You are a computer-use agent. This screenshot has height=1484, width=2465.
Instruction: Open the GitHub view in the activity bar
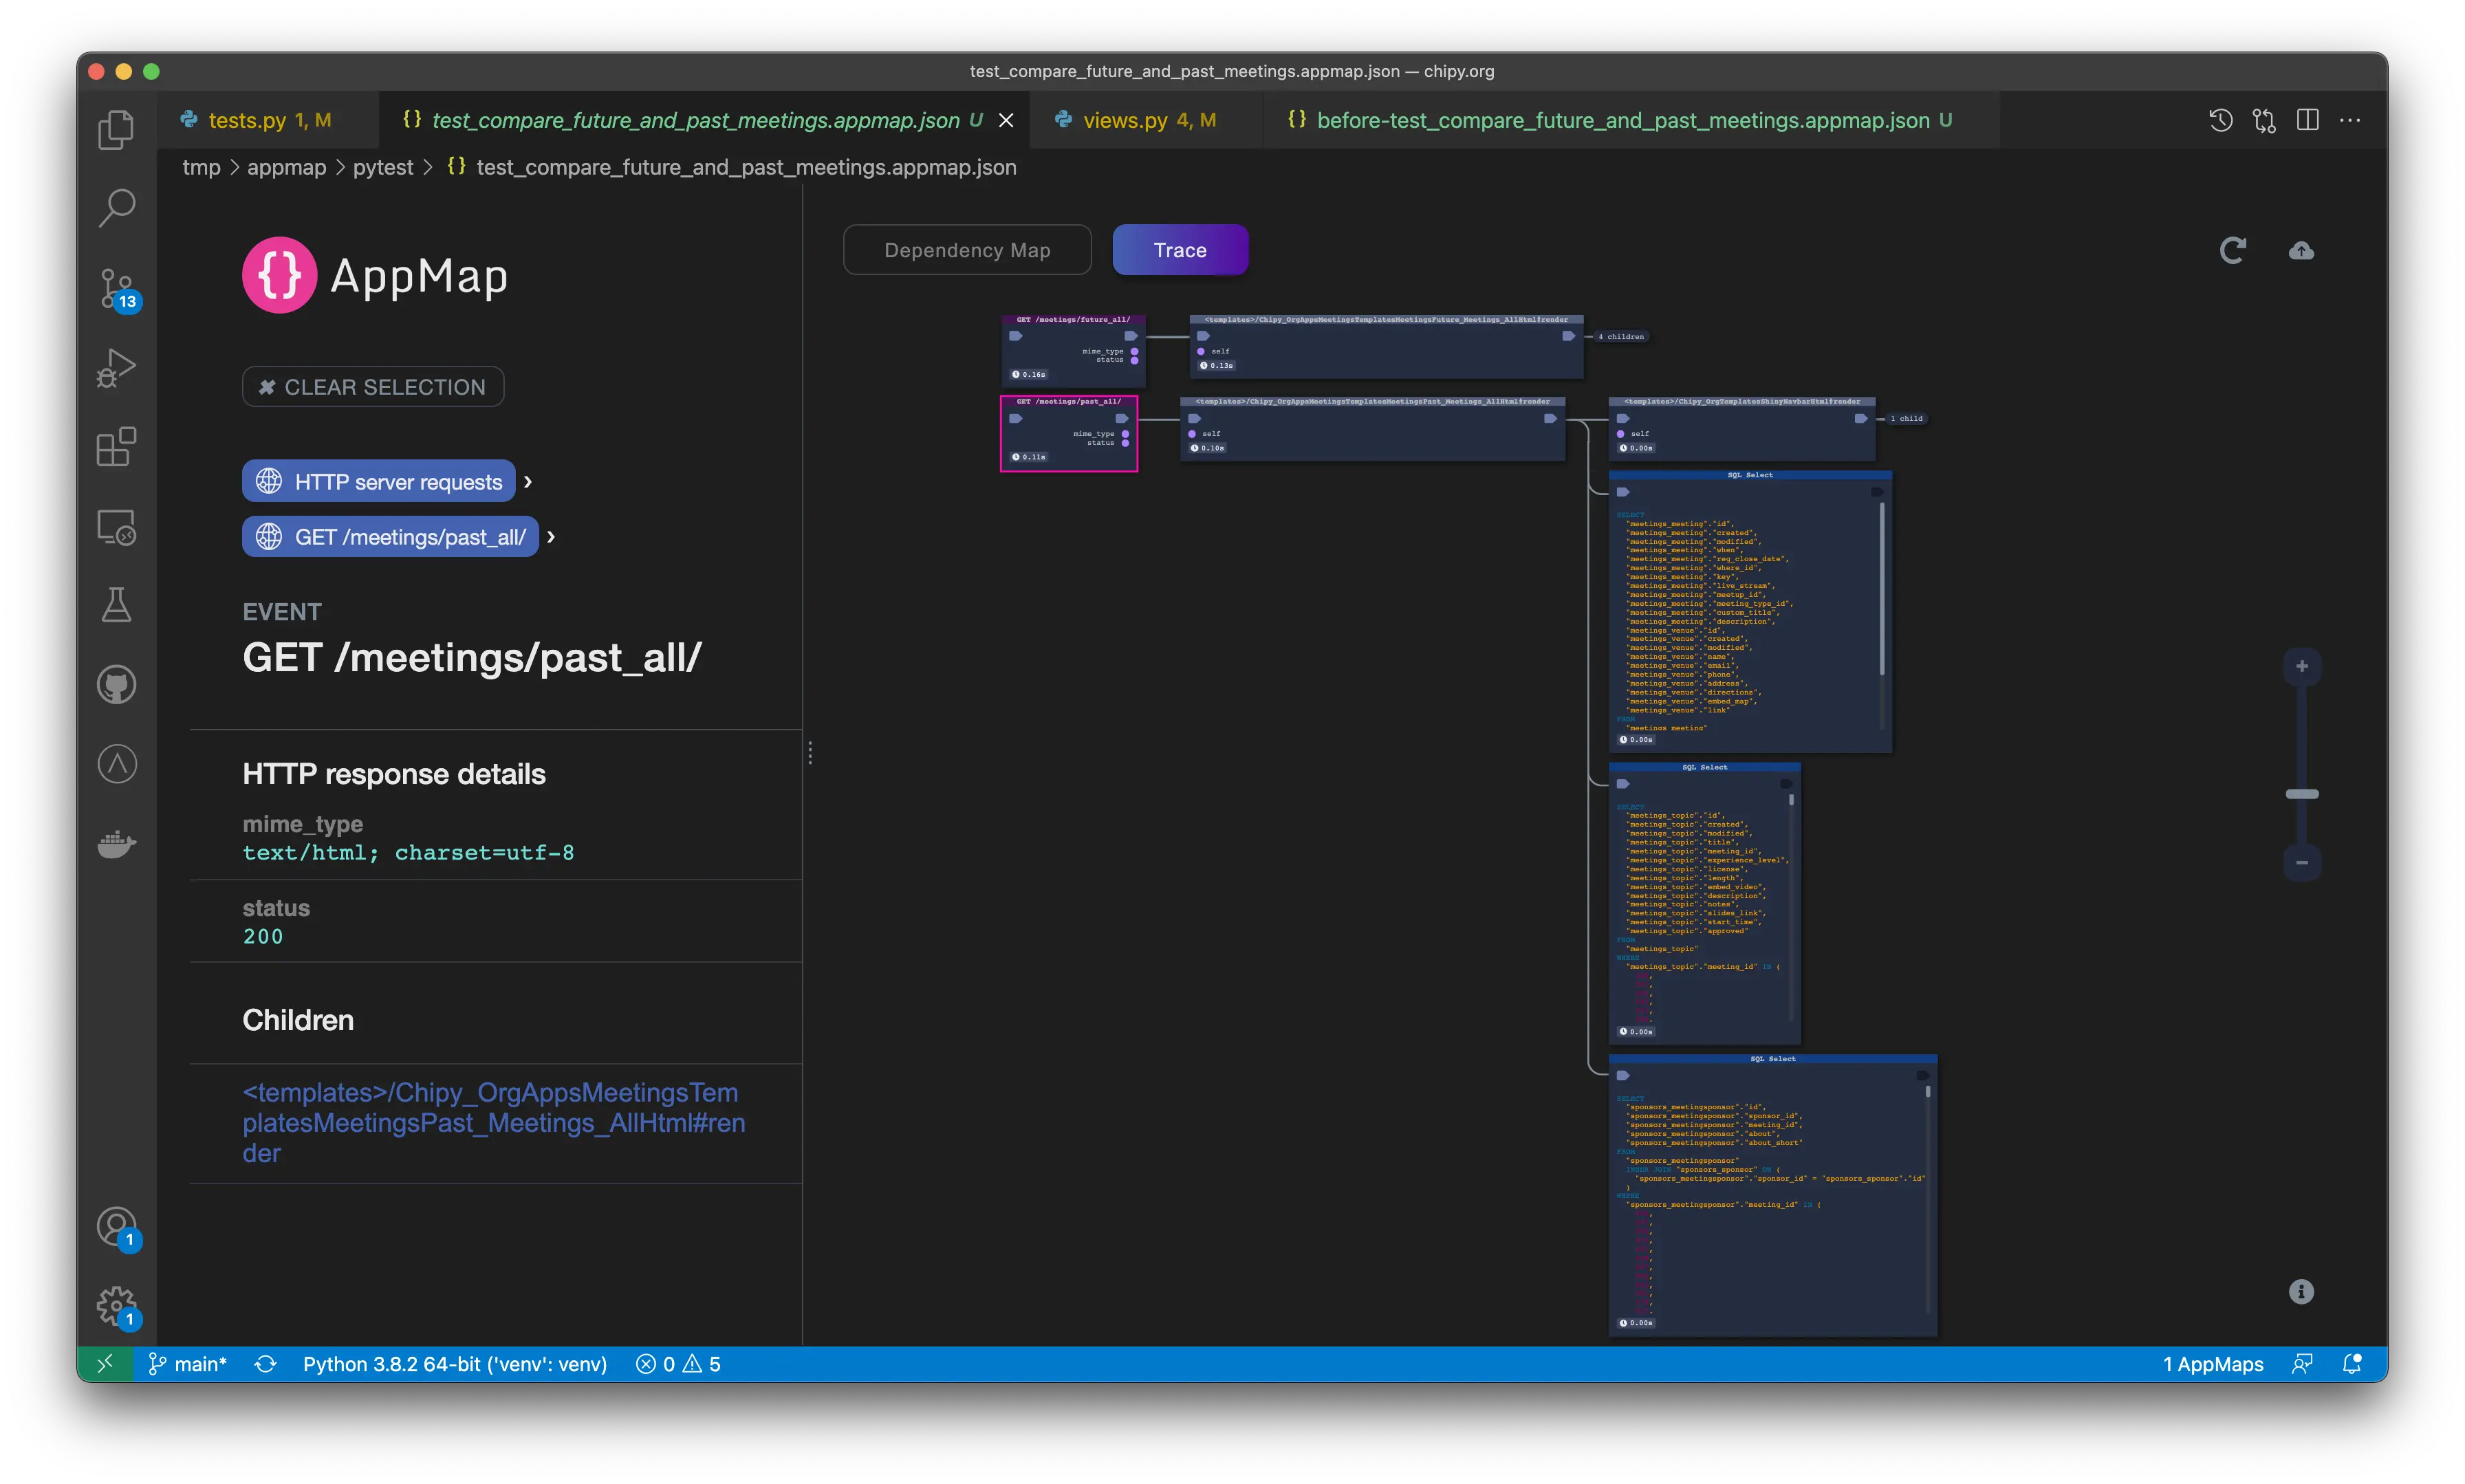point(116,685)
